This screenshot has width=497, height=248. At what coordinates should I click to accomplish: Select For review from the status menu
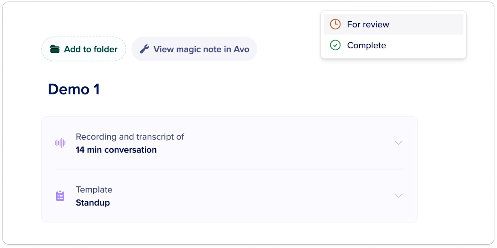tap(368, 24)
